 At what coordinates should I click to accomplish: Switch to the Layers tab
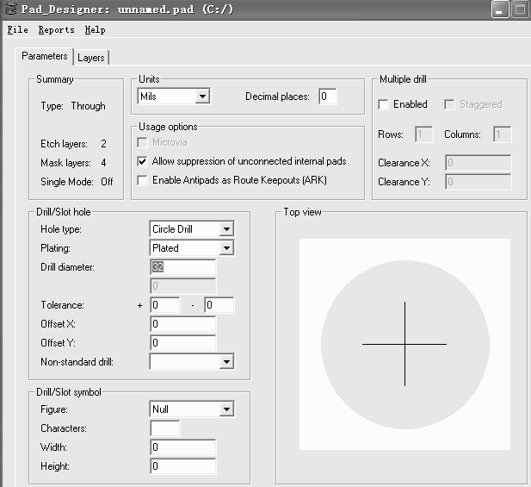pos(91,57)
